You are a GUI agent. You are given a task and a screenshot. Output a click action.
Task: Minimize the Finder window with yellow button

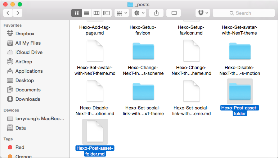pos(13,4)
